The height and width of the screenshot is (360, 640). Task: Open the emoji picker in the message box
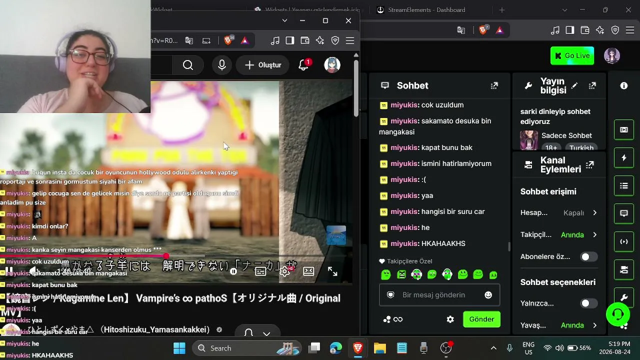[488, 295]
